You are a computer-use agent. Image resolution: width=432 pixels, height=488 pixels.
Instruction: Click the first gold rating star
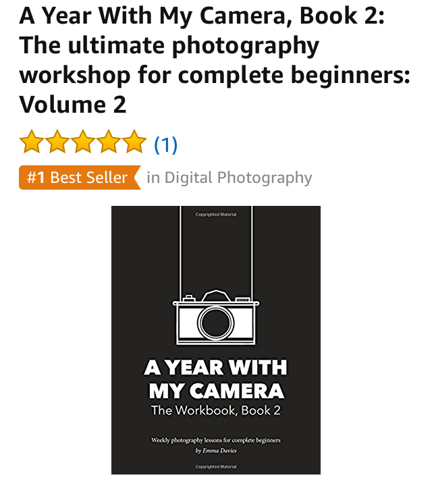tap(32, 142)
